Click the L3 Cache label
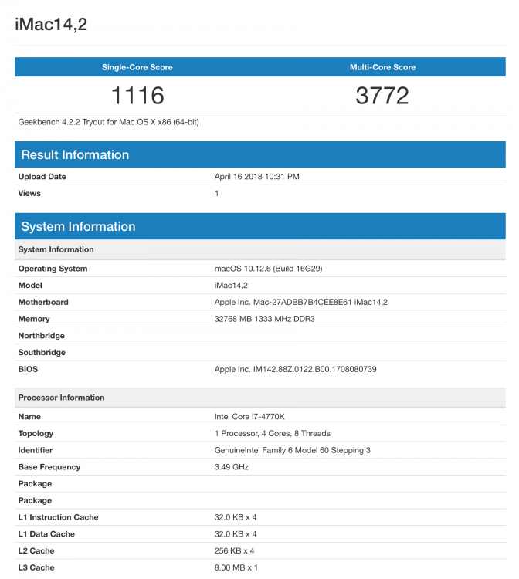This screenshot has width=519, height=579. click(36, 567)
